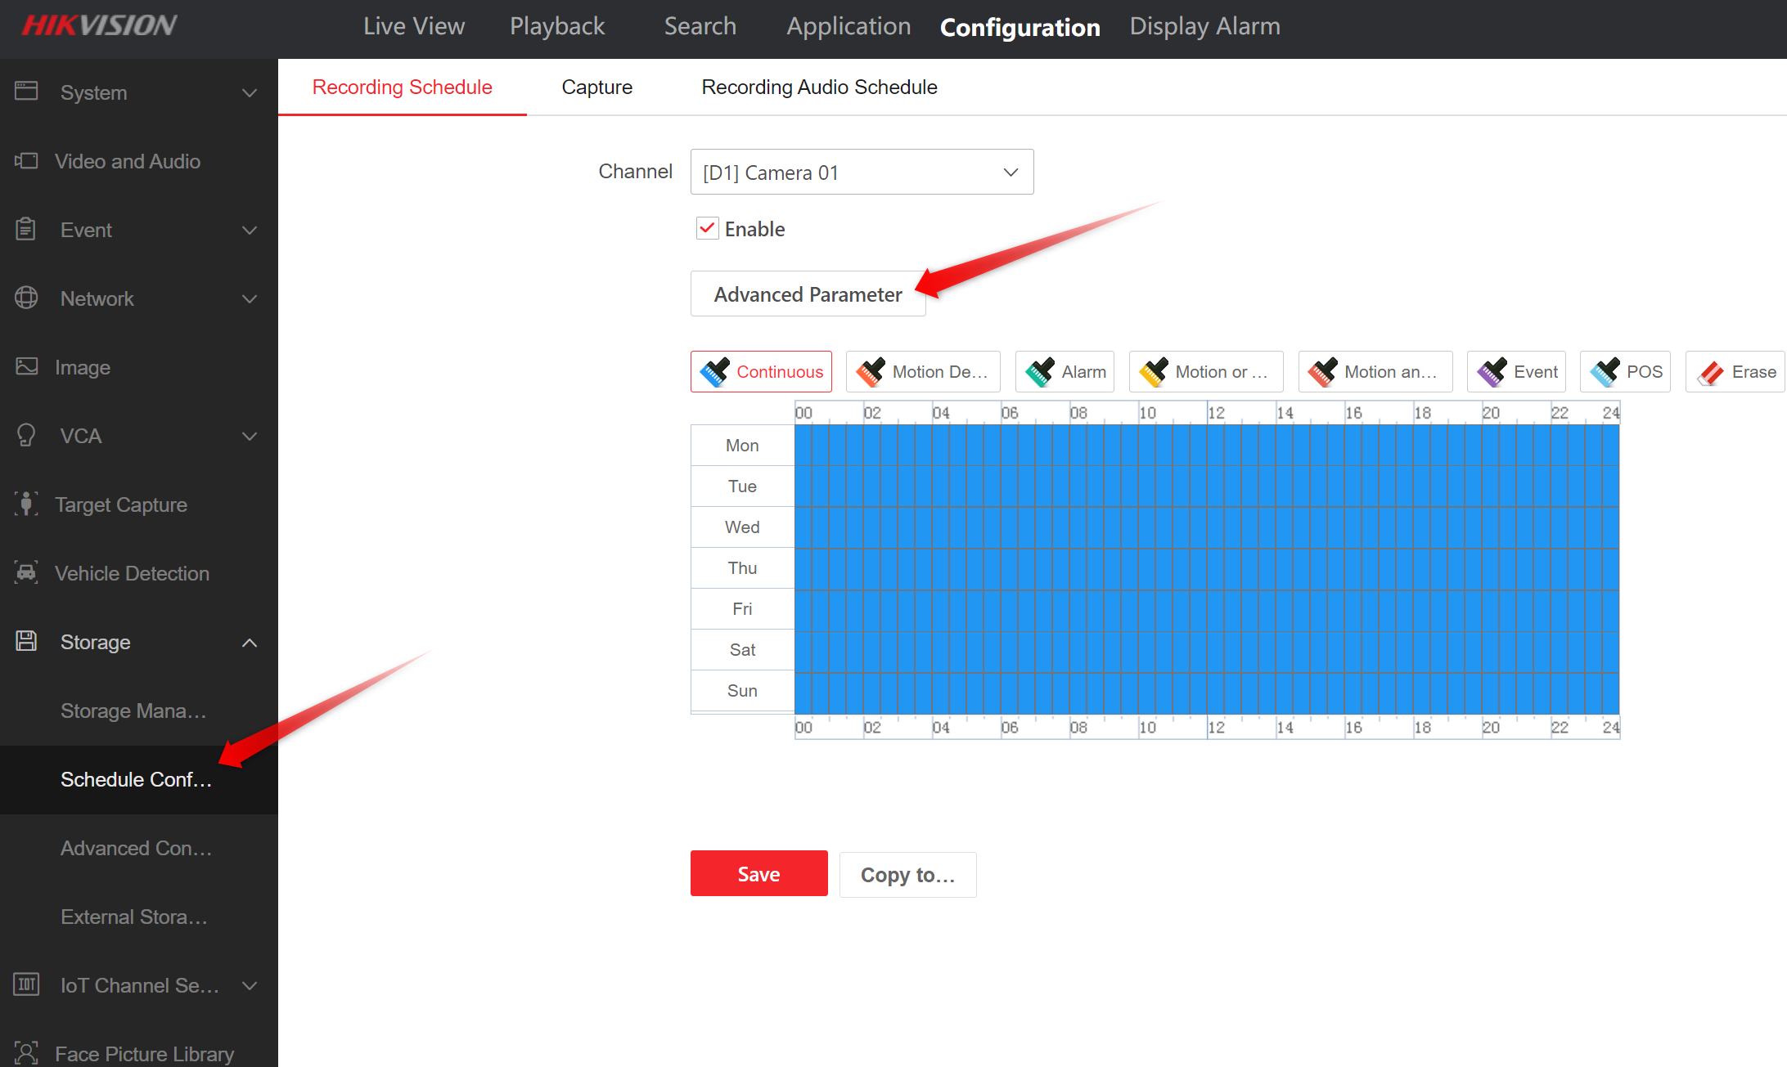Click the Tue row label

click(x=742, y=486)
